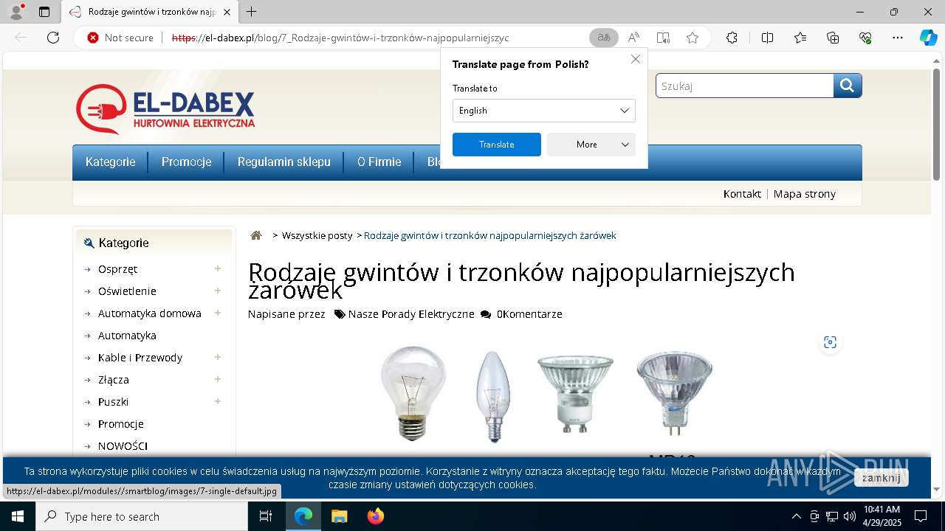This screenshot has height=531, width=945.
Task: Click the home breadcrumb icon
Action: [256, 235]
